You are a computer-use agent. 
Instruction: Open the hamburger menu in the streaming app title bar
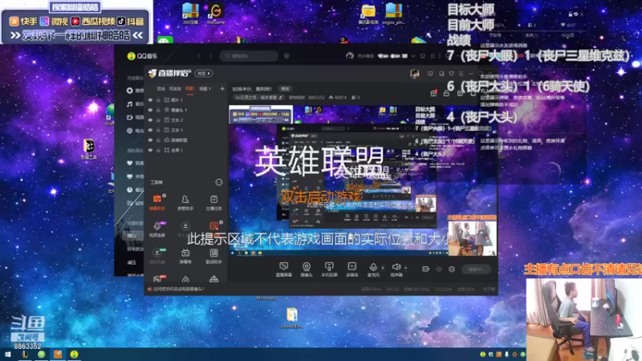[461, 74]
